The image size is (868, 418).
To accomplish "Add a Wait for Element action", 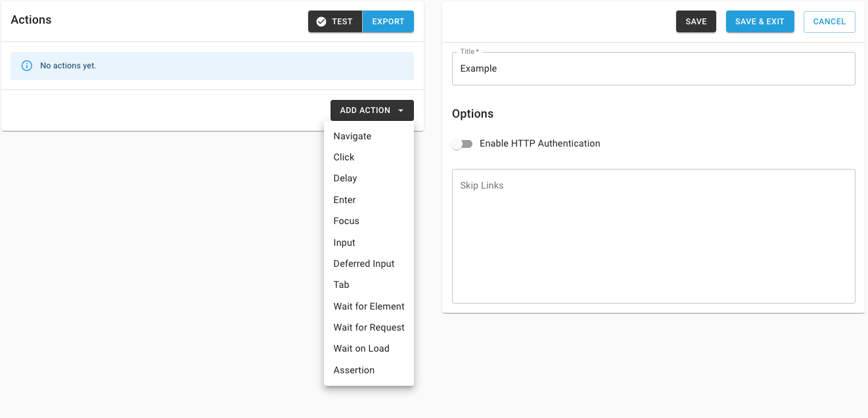I will 369,306.
